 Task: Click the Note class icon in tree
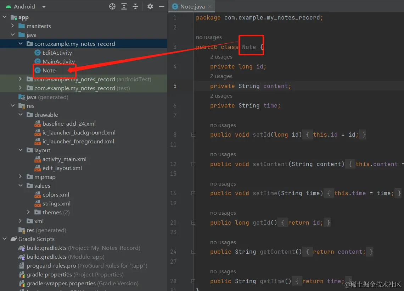(38, 70)
